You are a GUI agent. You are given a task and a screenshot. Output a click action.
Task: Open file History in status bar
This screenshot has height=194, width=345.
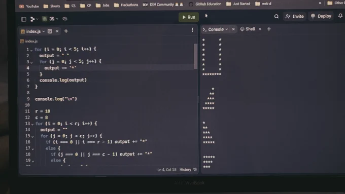(x=185, y=170)
